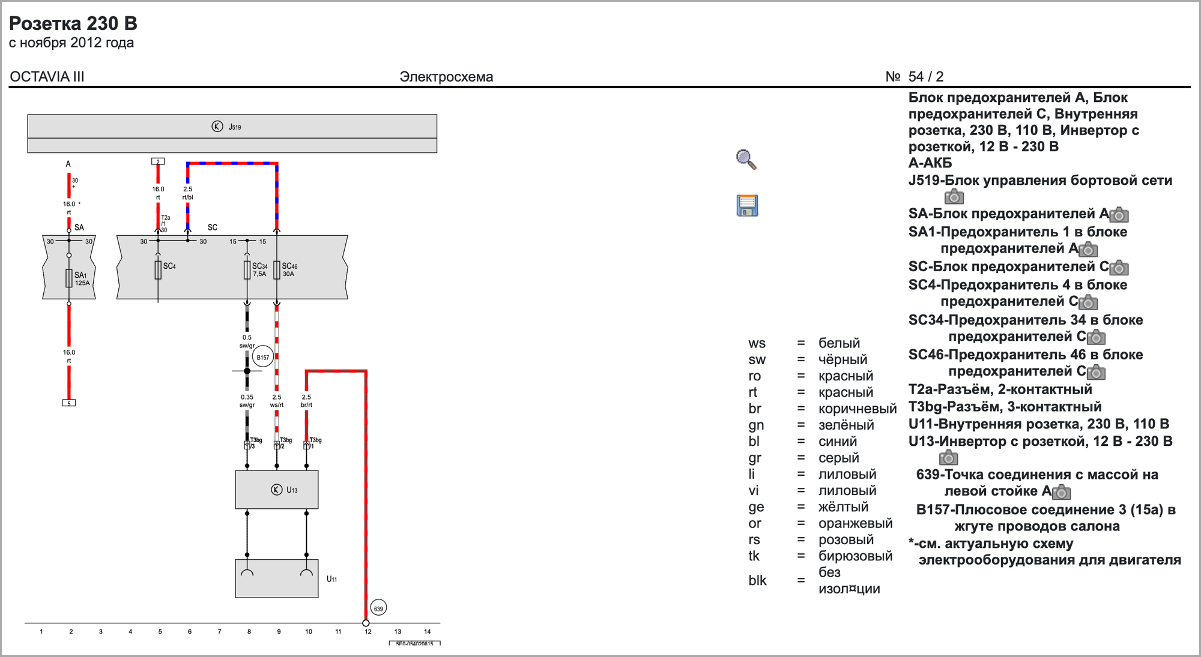Click the J519 control unit block
Viewport: 1201px width, 657px height.
coord(232,134)
